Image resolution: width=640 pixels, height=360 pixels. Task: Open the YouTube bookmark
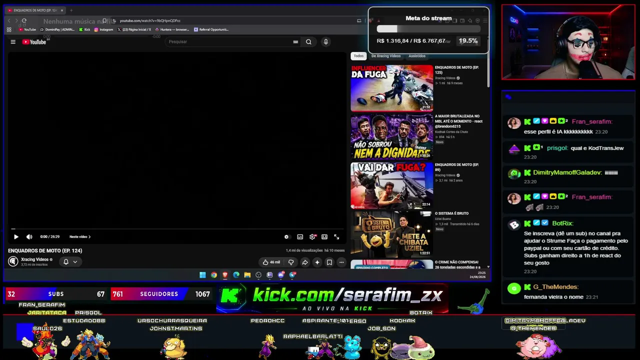pyautogui.click(x=27, y=29)
